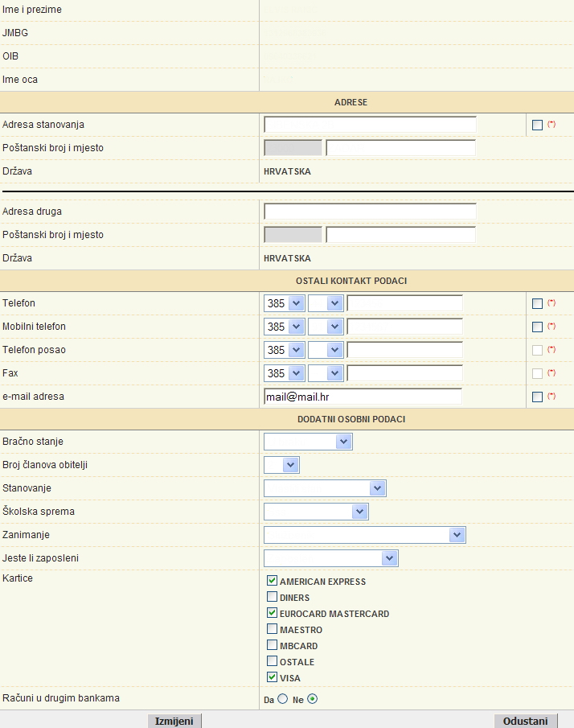Tick the MBCARD checkbox
Image resolution: width=574 pixels, height=728 pixels.
[272, 645]
